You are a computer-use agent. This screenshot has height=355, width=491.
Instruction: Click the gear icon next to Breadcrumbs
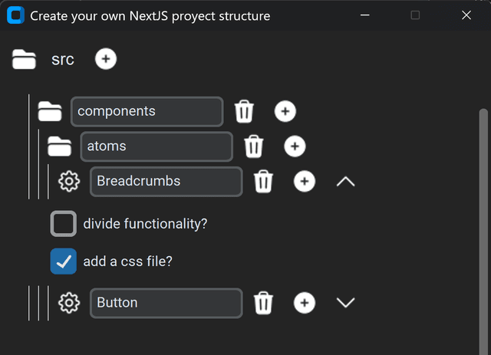tap(69, 182)
